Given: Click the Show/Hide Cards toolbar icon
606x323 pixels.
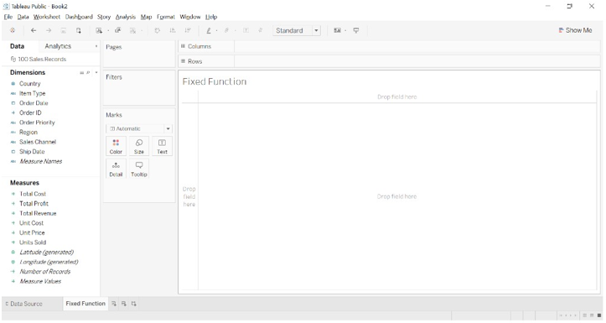Looking at the screenshot, I should [338, 30].
